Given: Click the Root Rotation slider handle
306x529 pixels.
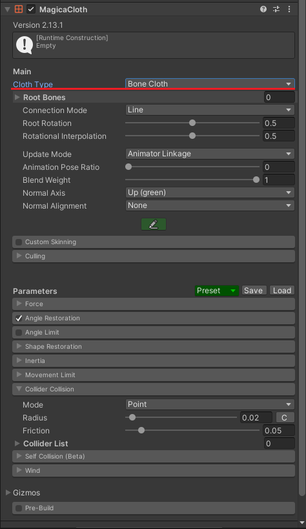Looking at the screenshot, I should click(192, 123).
